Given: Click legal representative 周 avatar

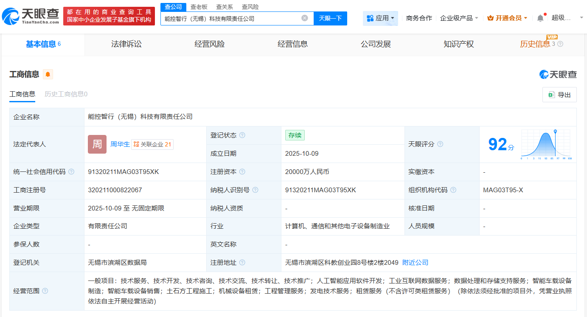Looking at the screenshot, I should click(x=97, y=144).
